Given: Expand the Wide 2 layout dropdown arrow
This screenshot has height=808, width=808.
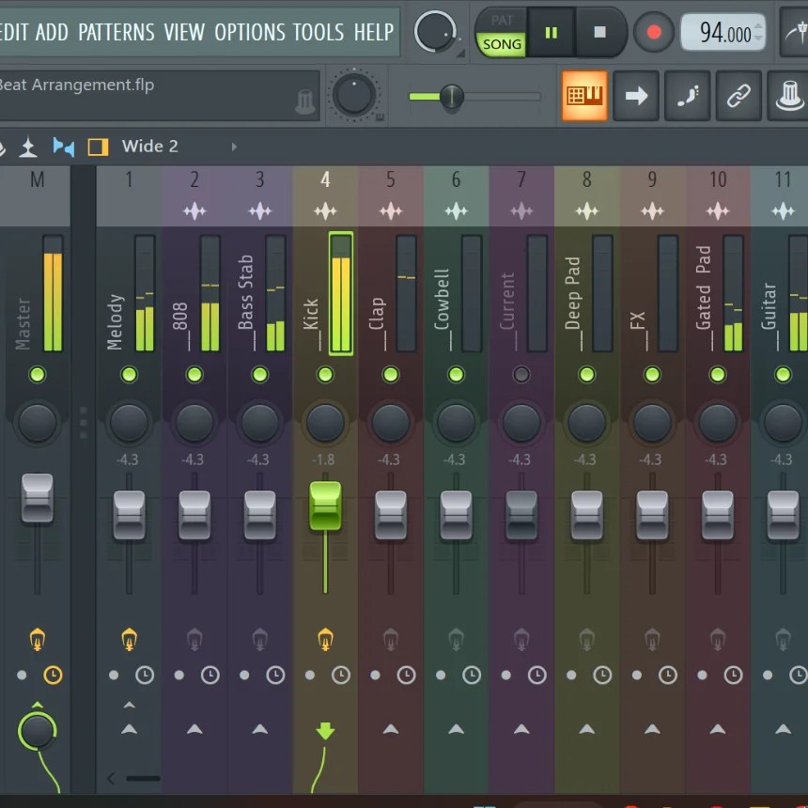Looking at the screenshot, I should tap(233, 148).
